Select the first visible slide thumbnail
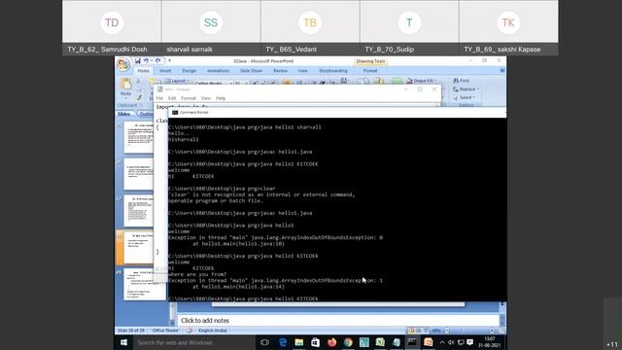This screenshot has width=622, height=350. [138, 137]
